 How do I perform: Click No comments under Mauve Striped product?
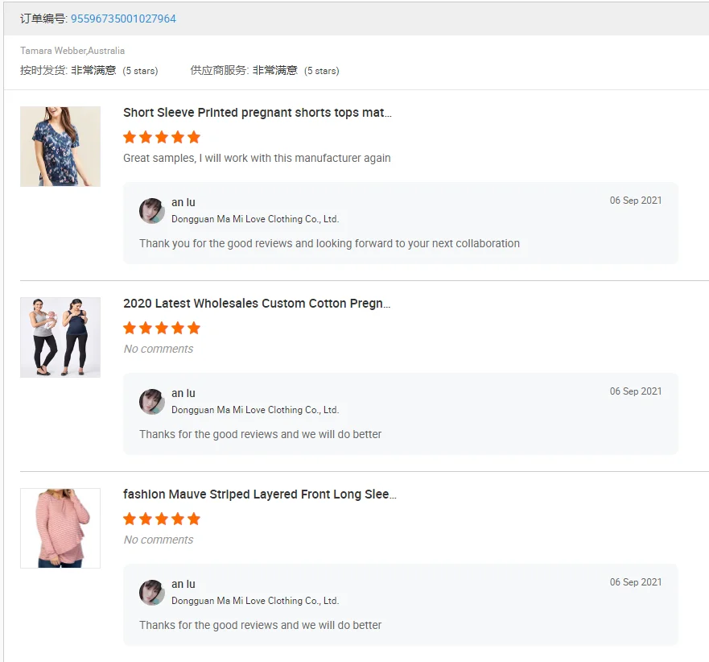(159, 540)
